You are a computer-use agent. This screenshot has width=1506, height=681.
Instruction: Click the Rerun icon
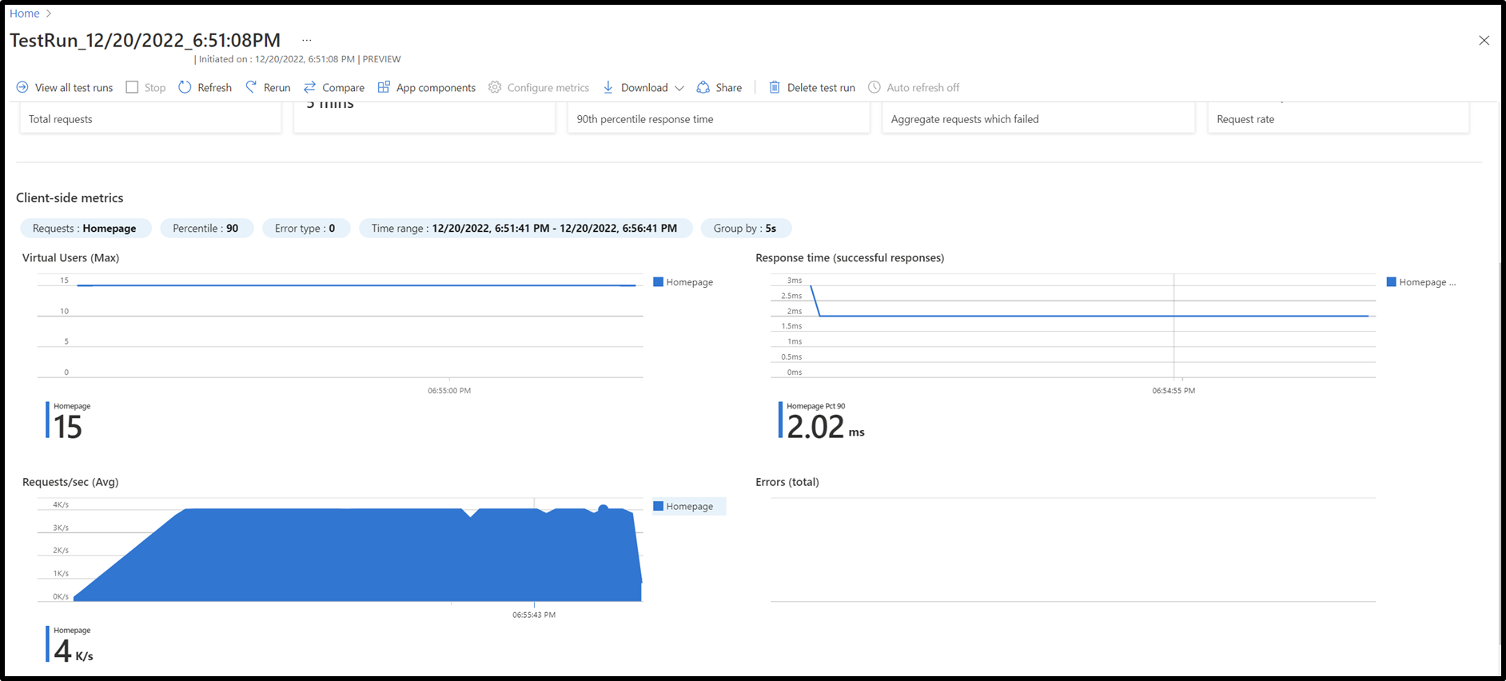coord(251,87)
